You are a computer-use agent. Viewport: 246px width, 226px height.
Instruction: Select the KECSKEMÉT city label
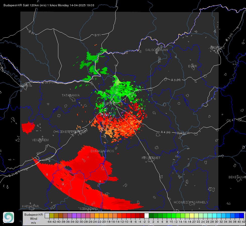pyautogui.click(x=151, y=158)
